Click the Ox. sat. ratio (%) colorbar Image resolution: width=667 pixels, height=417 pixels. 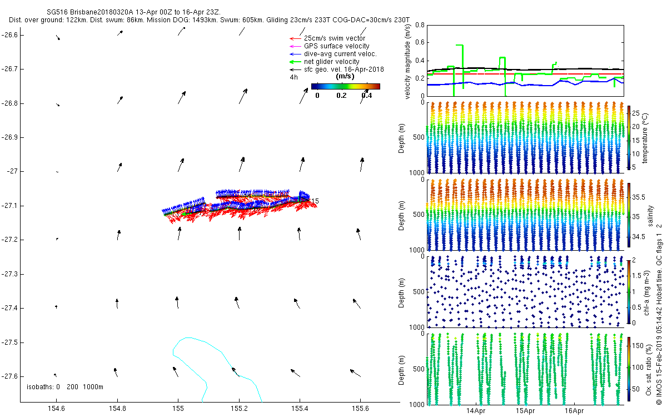tap(629, 367)
